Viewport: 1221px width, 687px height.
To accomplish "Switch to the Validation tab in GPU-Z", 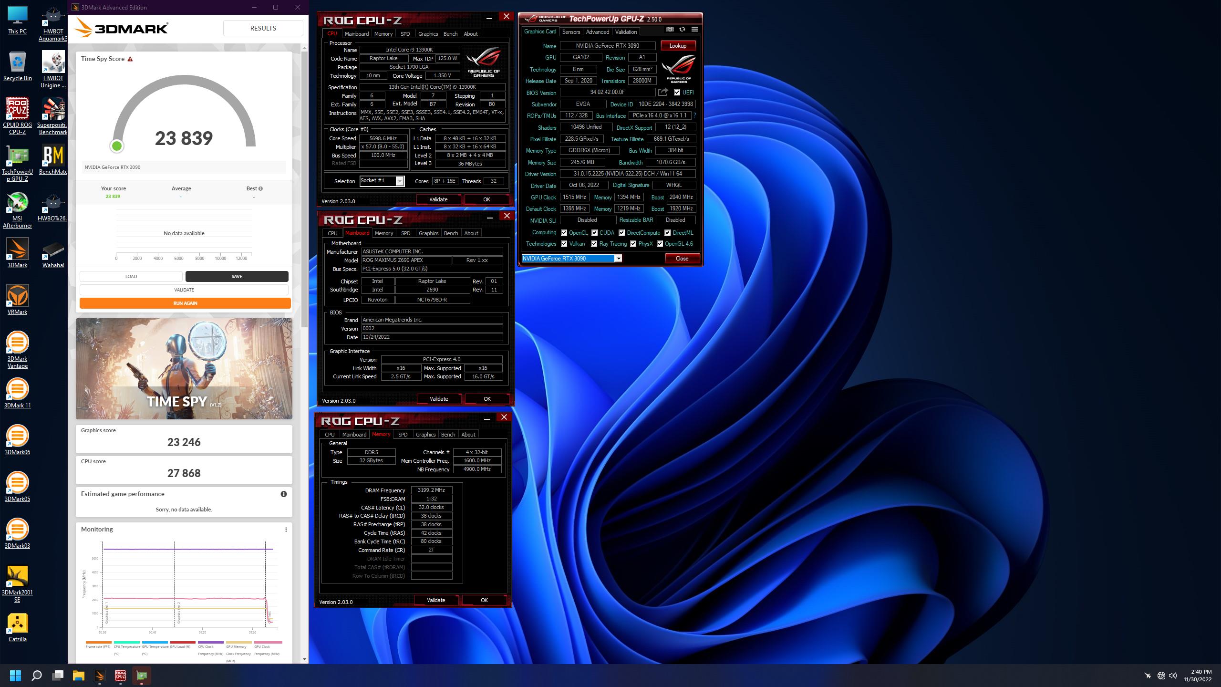I will point(626,32).
